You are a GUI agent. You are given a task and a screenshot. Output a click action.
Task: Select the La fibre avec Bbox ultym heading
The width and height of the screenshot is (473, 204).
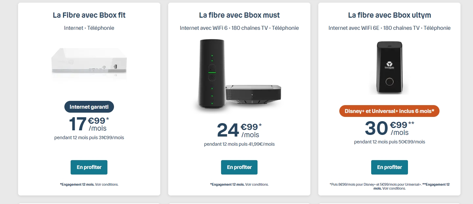[x=389, y=15]
